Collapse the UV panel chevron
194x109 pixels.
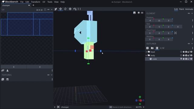pyautogui.click(x=52, y=10)
